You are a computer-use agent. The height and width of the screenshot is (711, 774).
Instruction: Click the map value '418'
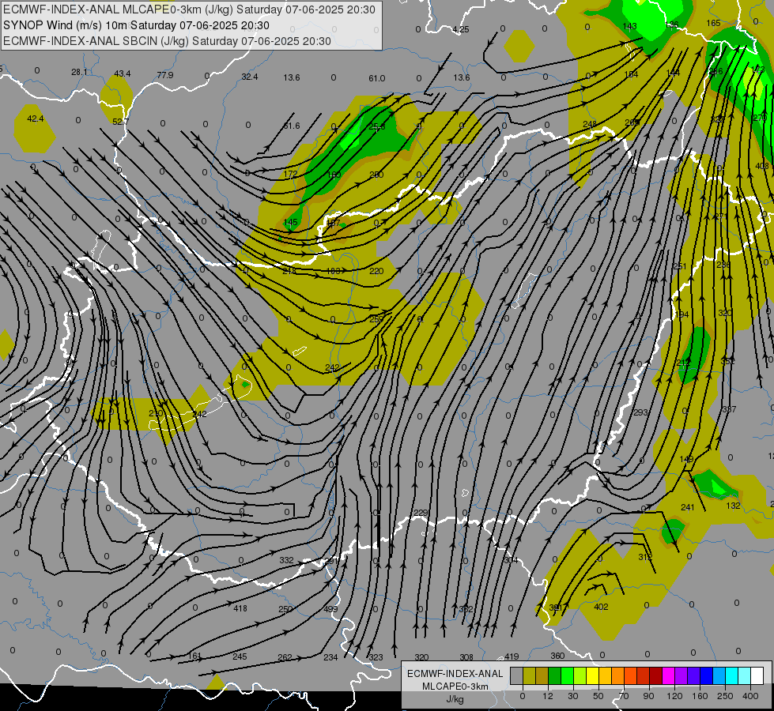click(240, 608)
